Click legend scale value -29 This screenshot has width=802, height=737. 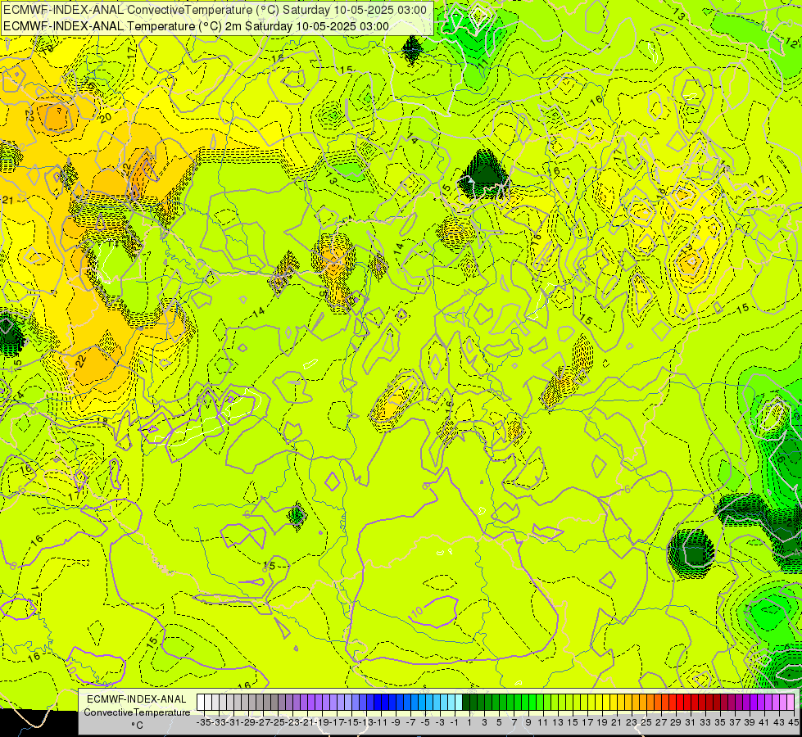click(248, 723)
